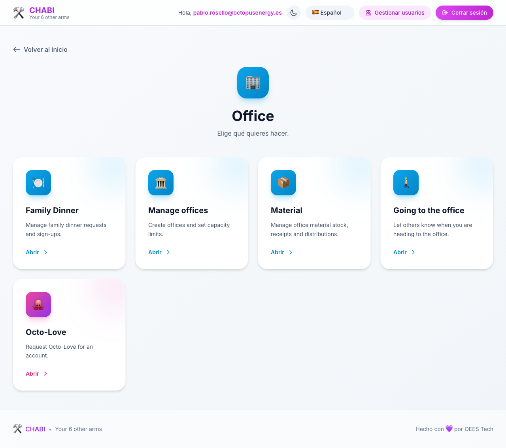Click footer 'Your 6 other arms' tagline
This screenshot has width=506, height=448.
(x=79, y=429)
